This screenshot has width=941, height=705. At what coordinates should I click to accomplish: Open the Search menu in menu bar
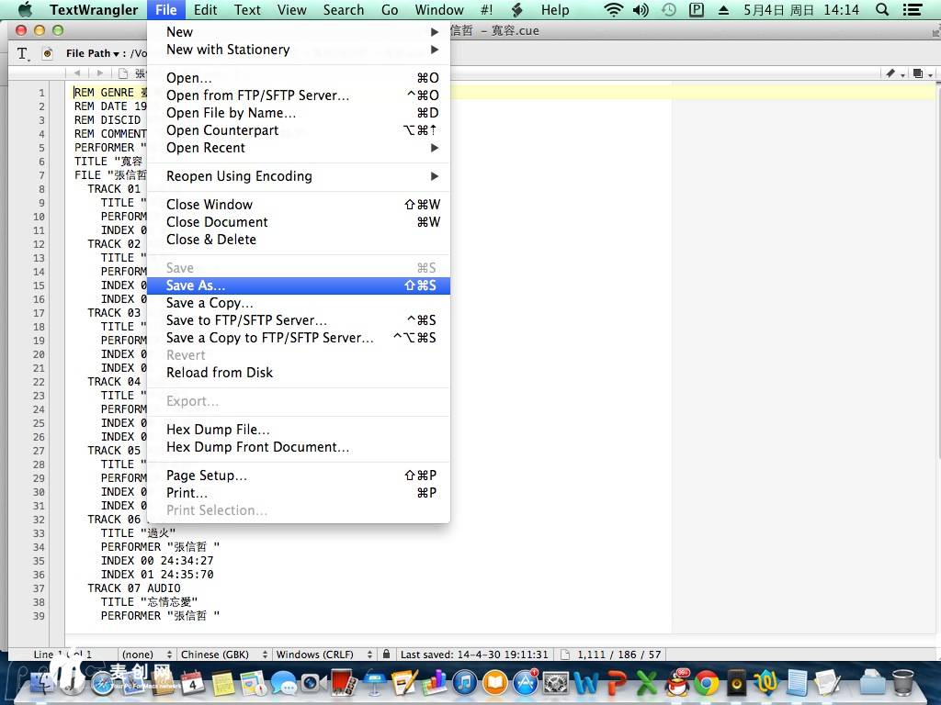(x=344, y=10)
